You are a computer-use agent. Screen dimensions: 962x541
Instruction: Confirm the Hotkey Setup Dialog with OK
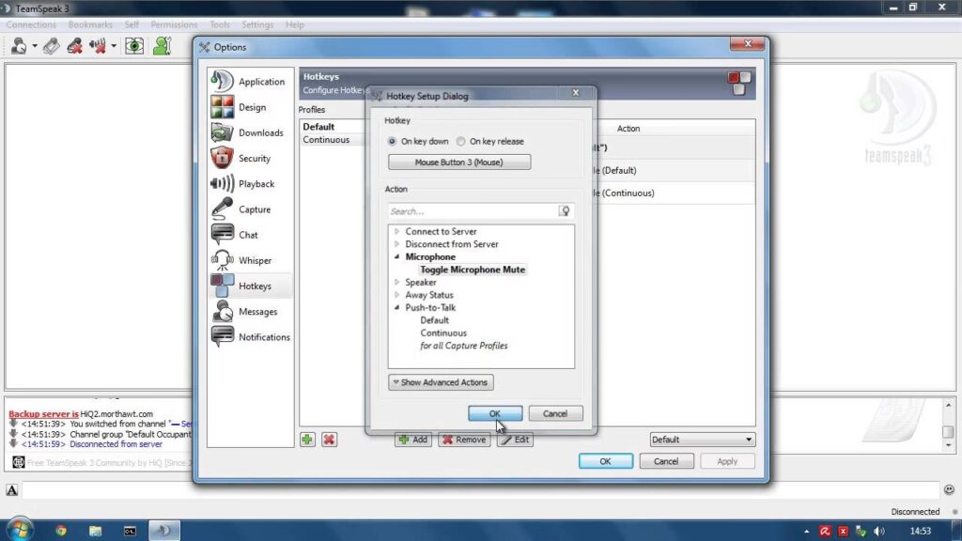495,413
